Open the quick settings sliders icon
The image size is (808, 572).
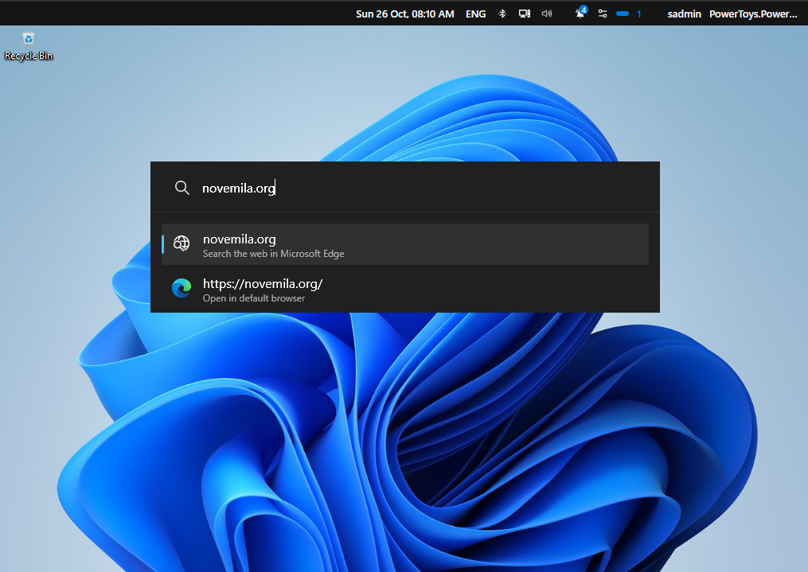[603, 14]
